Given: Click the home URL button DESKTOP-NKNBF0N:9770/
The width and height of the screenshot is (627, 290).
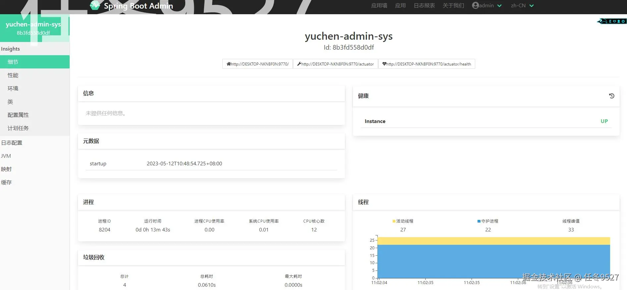Looking at the screenshot, I should [x=257, y=64].
